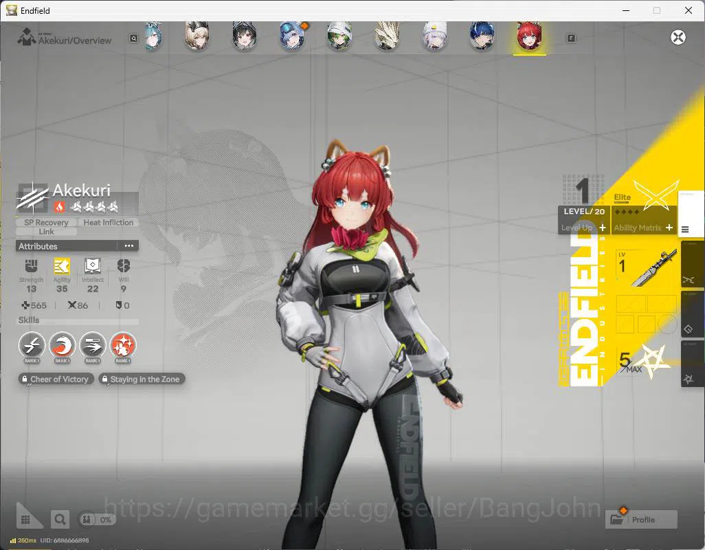This screenshot has width=705, height=550.
Task: Minimize the Endfield window
Action: [x=625, y=10]
